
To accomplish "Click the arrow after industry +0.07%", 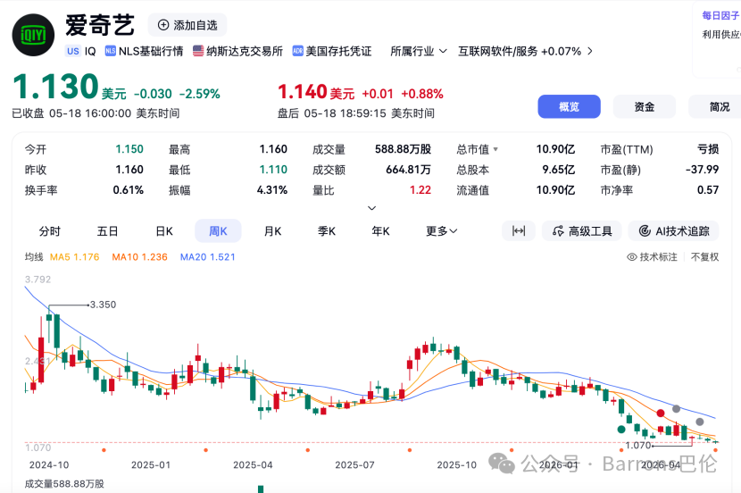I will point(590,51).
